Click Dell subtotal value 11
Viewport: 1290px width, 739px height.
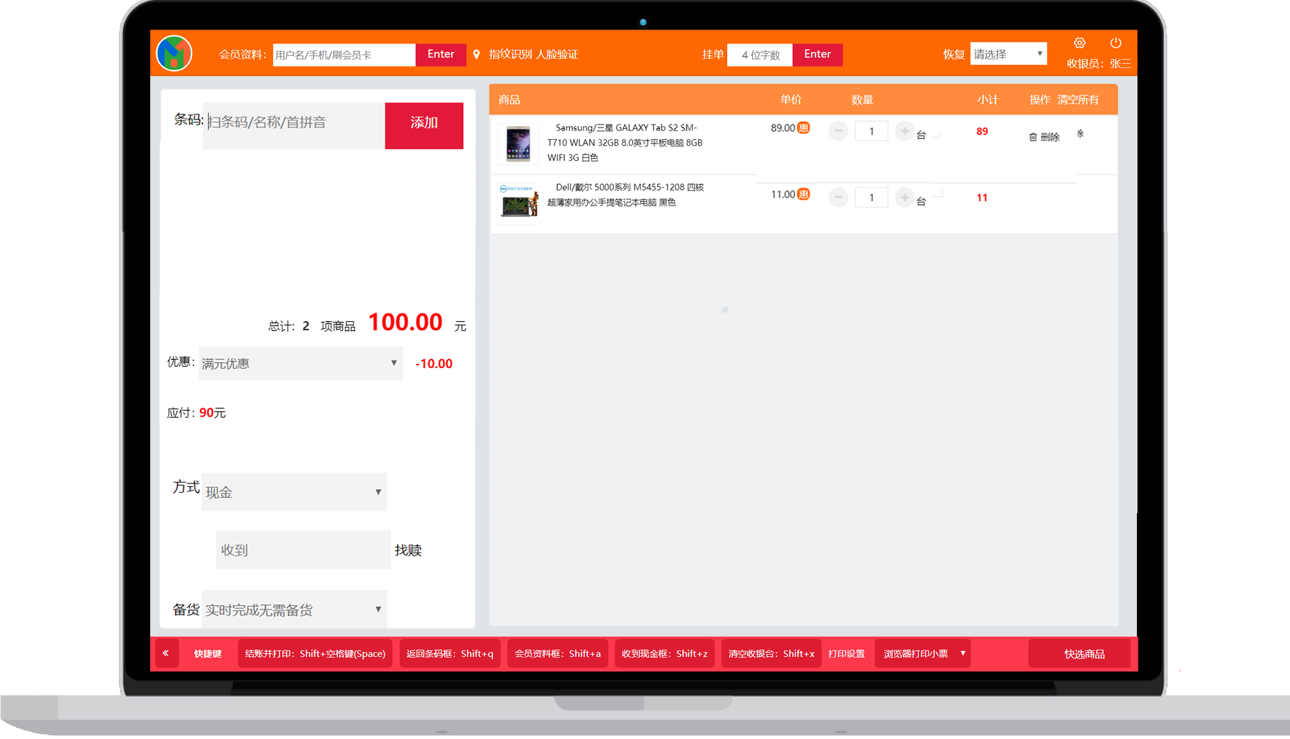click(x=982, y=198)
